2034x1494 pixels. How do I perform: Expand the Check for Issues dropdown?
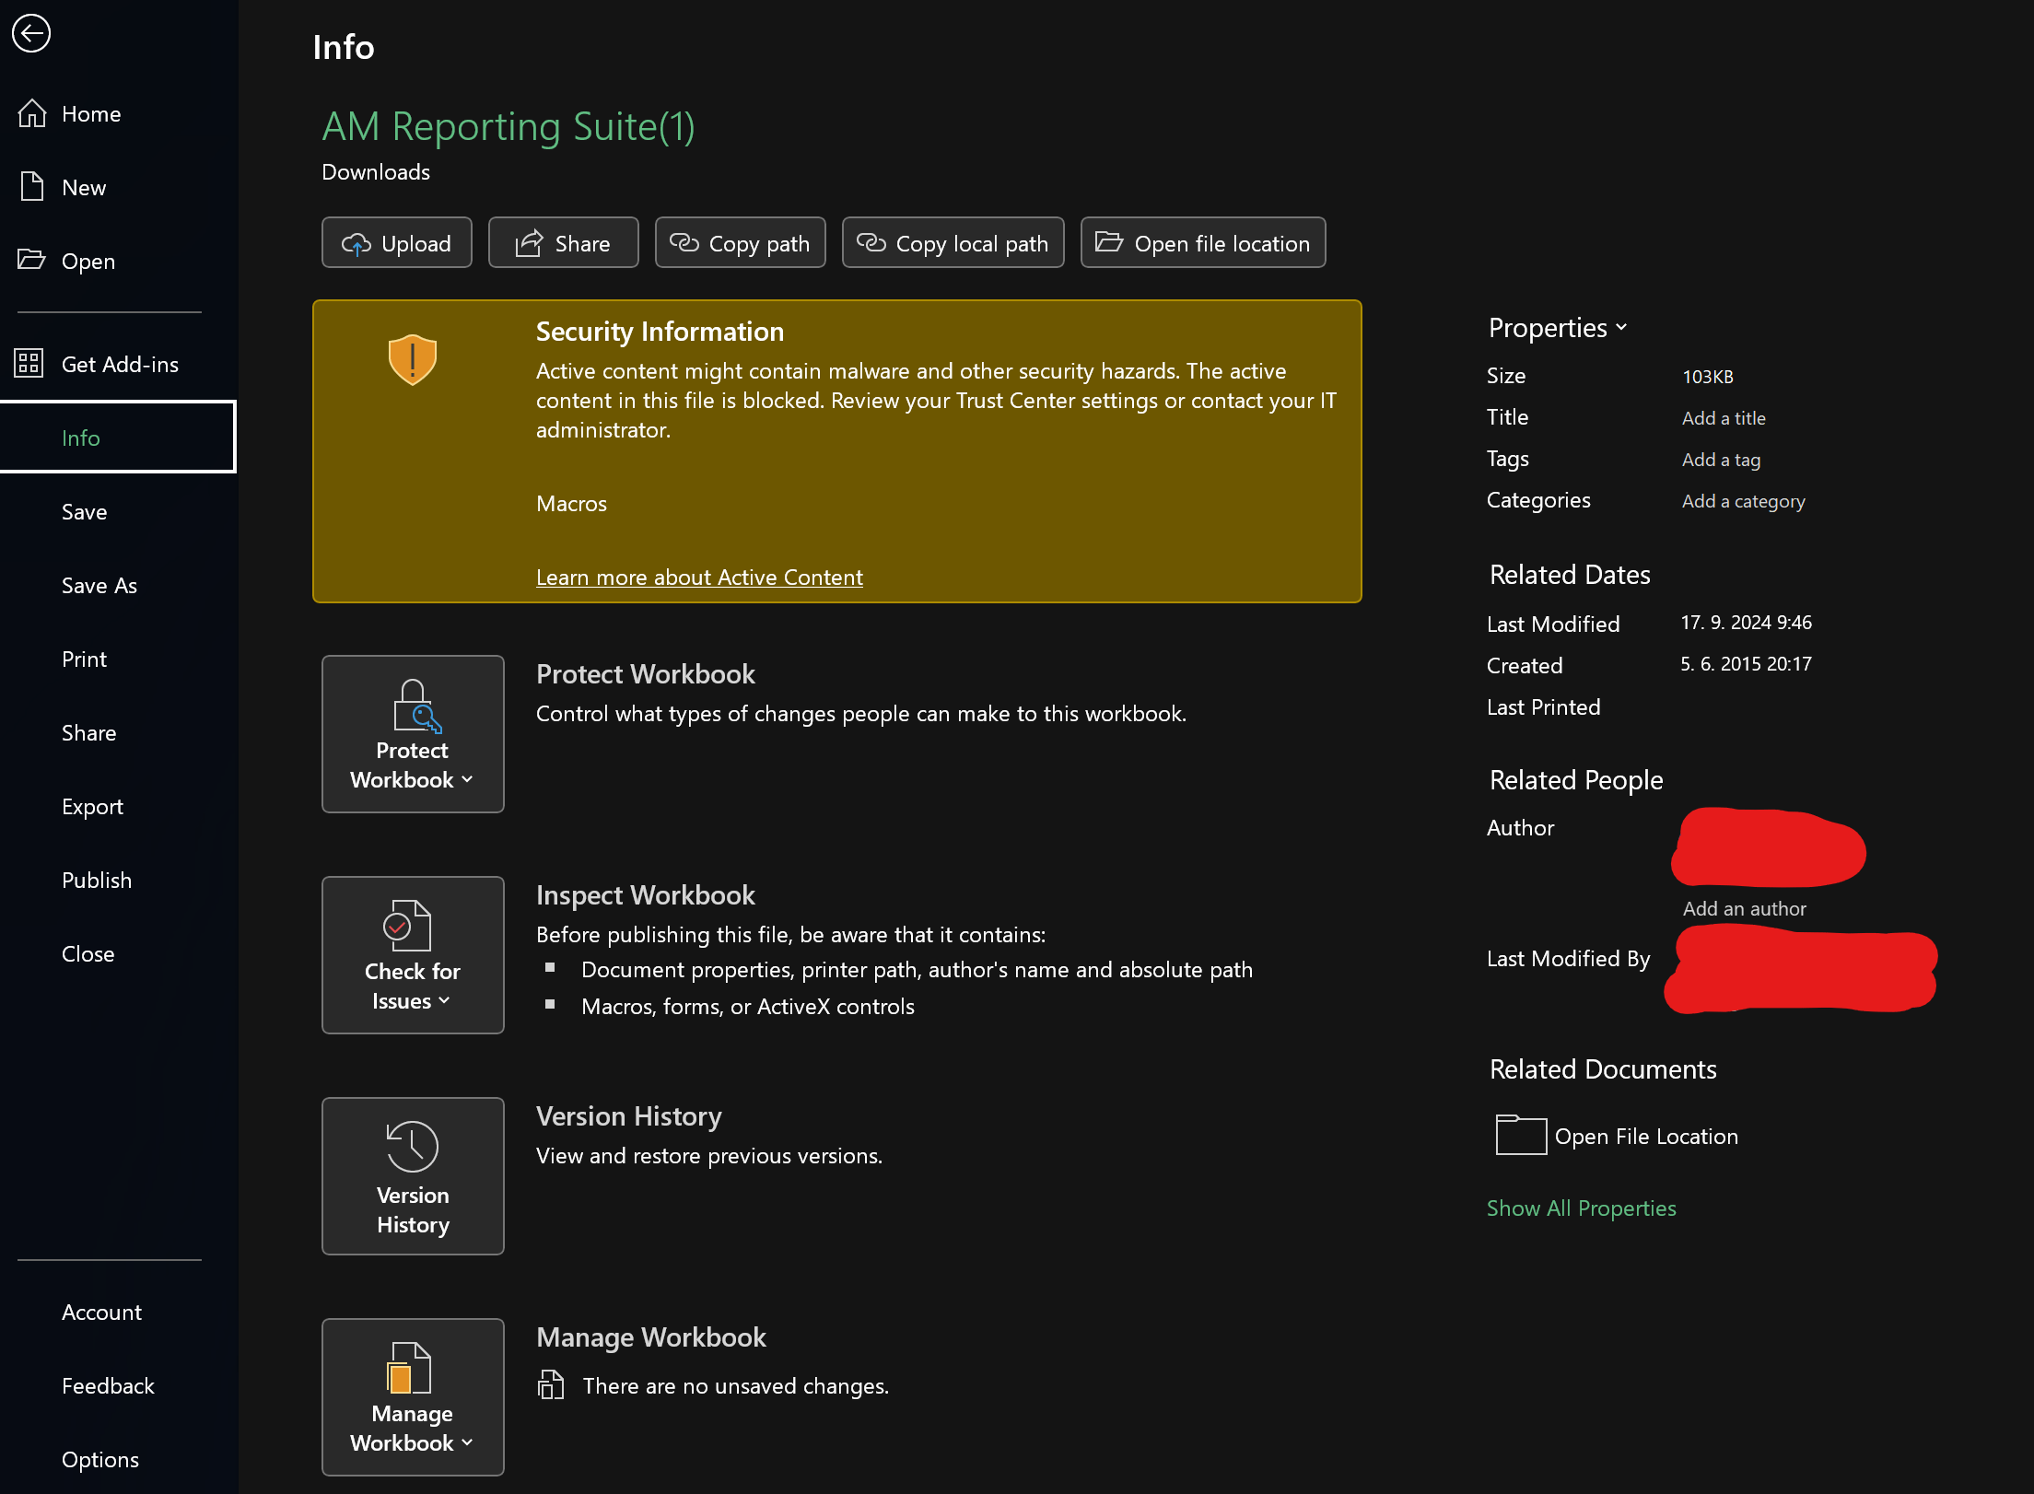coord(413,955)
